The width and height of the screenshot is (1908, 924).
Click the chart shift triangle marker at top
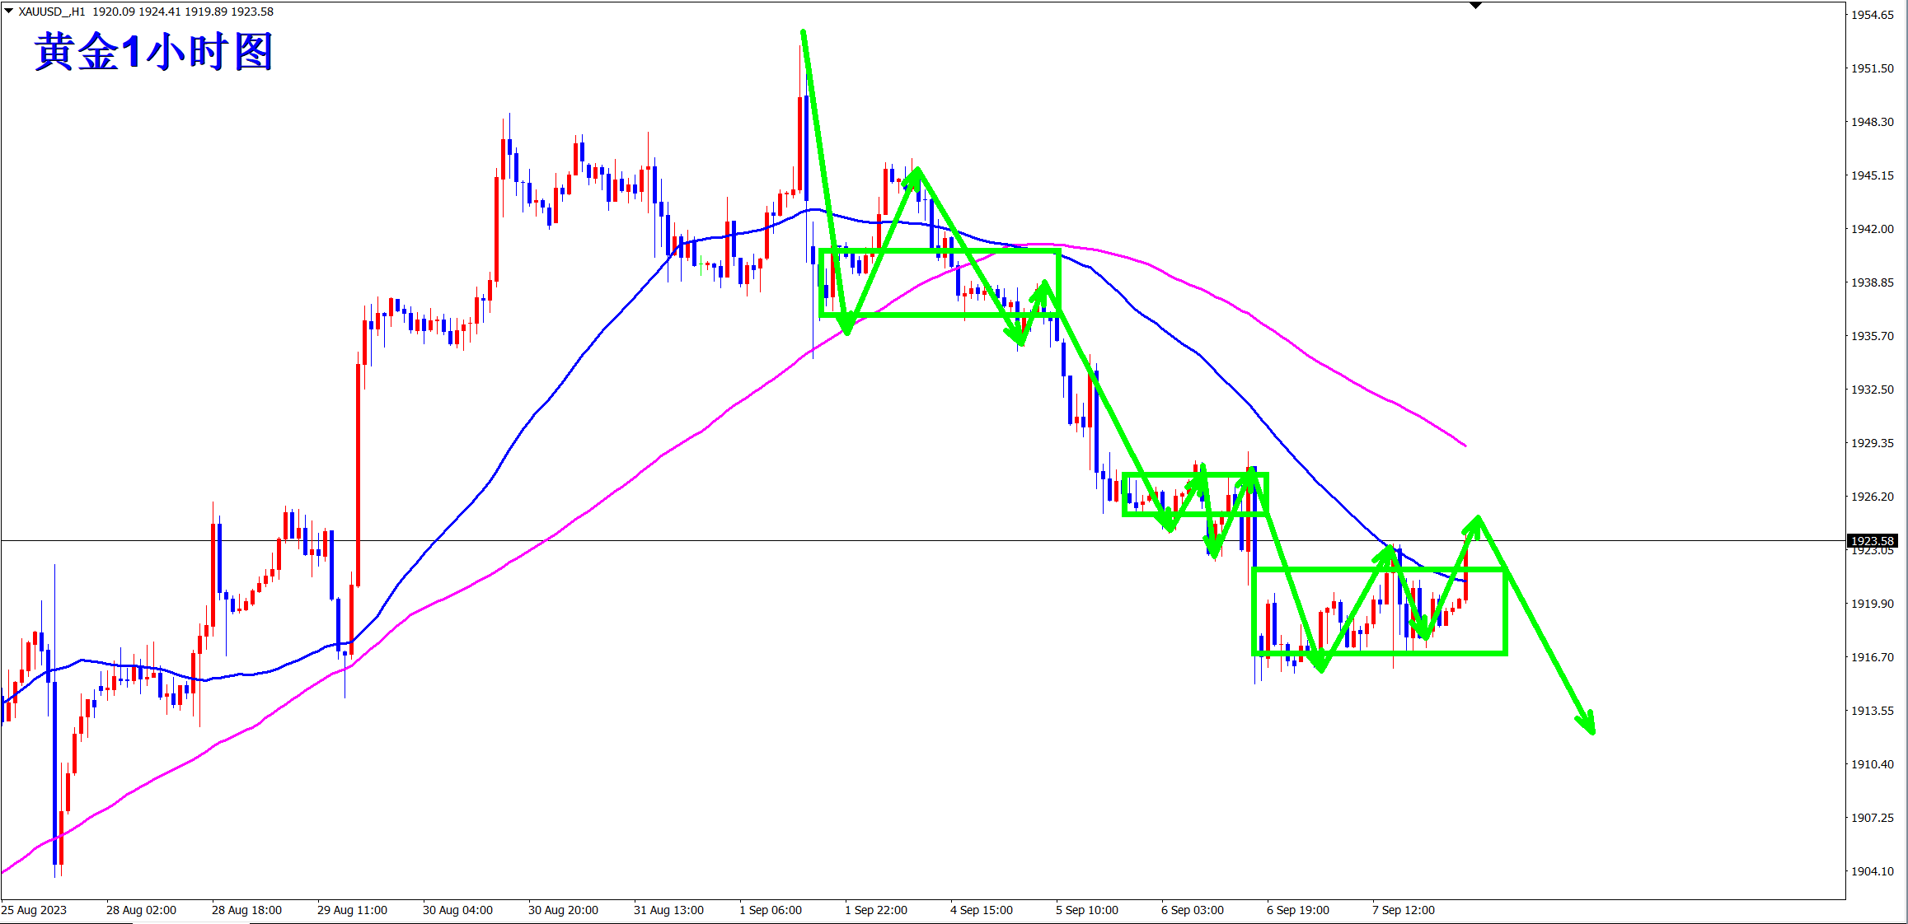coord(1476,6)
